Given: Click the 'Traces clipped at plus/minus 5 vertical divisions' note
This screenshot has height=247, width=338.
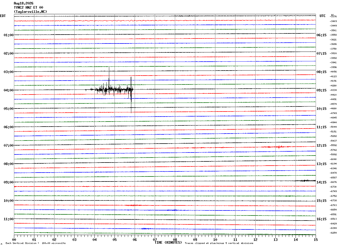Looking at the screenshot, I should [x=219, y=243].
